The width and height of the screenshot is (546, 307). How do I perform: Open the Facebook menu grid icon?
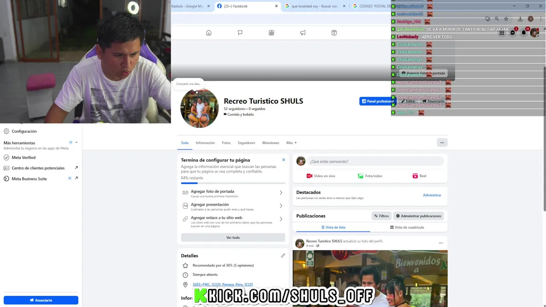502,33
